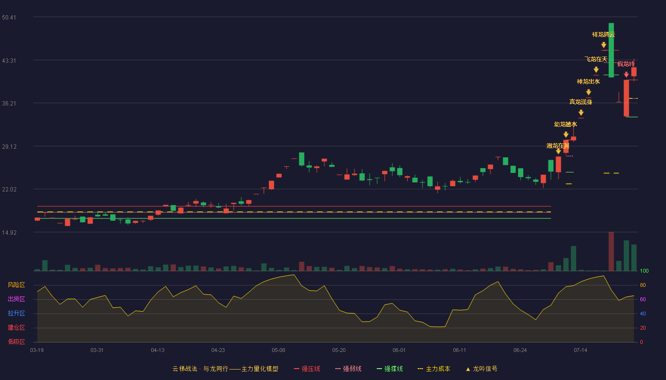Click the 36.21 price axis label
The width and height of the screenshot is (666, 380).
coord(9,103)
